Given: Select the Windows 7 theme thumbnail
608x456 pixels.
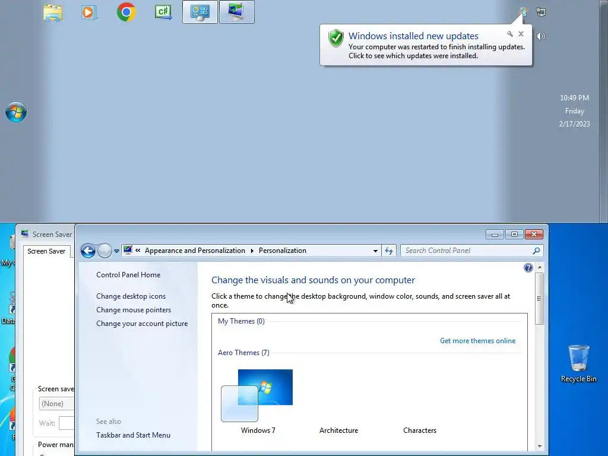Looking at the screenshot, I should 258,395.
